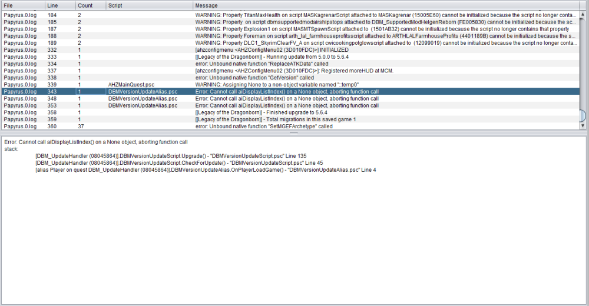Click the error summary line in the details pane
The image size is (589, 306).
pyautogui.click(x=96, y=142)
